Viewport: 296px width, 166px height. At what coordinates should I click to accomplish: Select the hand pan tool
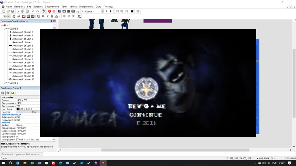(x=14, y=16)
